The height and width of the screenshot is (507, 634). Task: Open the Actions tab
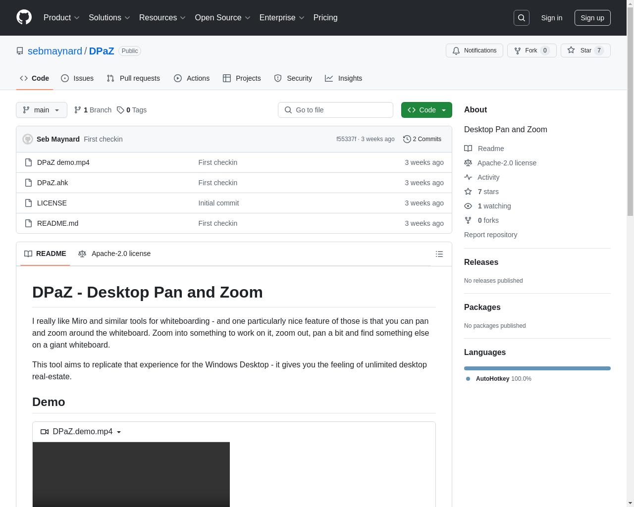pyautogui.click(x=192, y=78)
